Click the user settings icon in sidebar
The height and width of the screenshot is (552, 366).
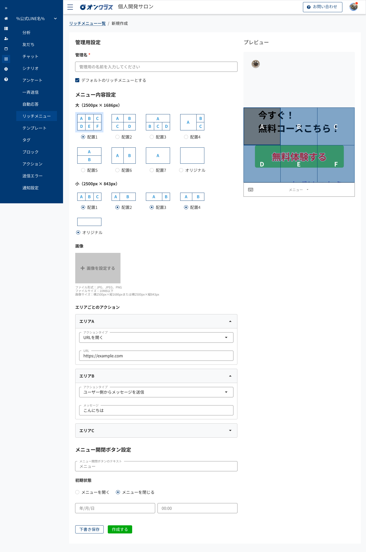coord(6,39)
